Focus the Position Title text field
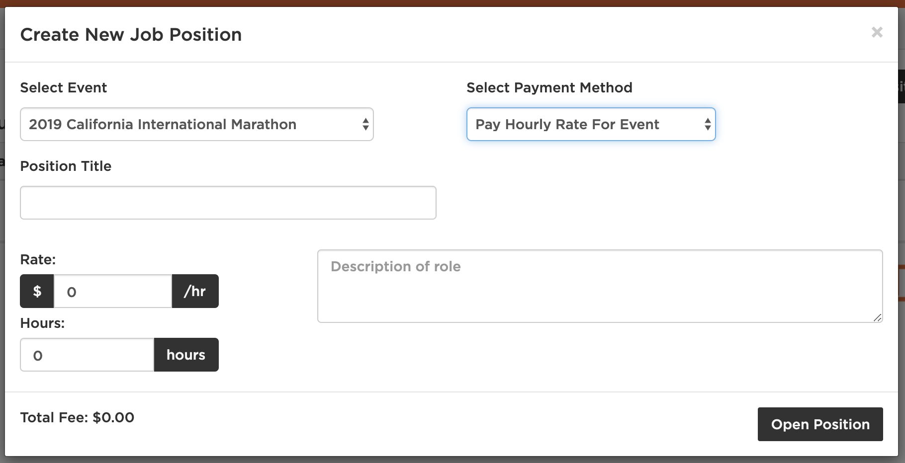This screenshot has width=905, height=463. (228, 203)
